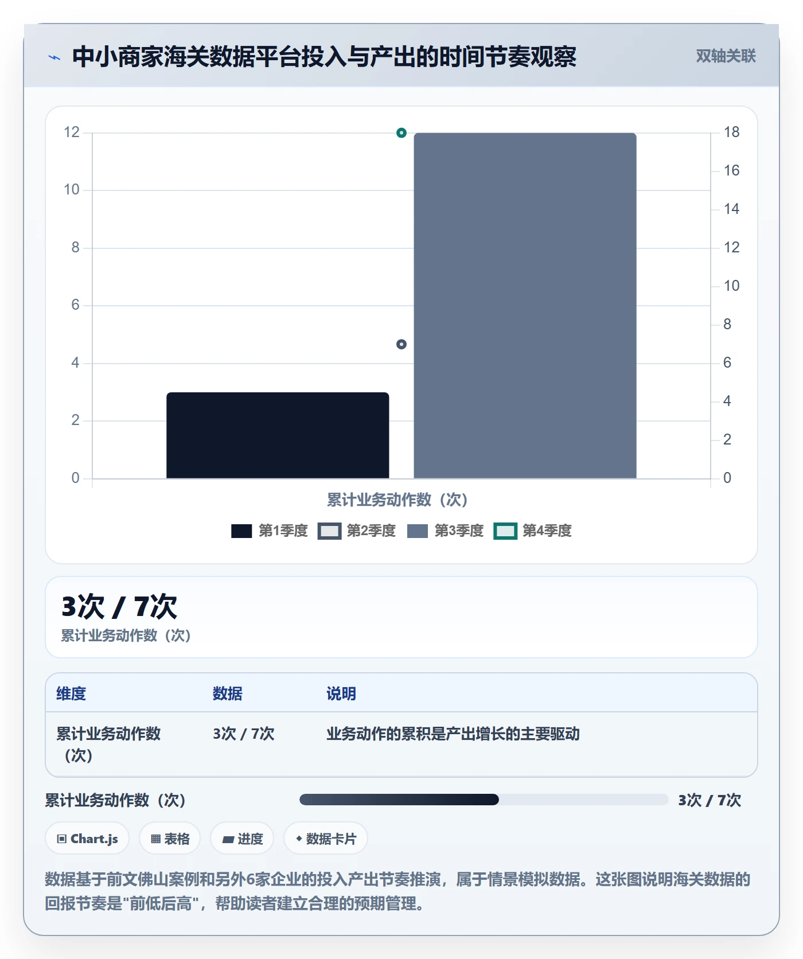Toggle 第3季度 legend entry
The image size is (803, 959).
coord(445,531)
